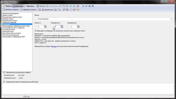The image size is (176, 99).
Task: Click the Начать с number field
Action: tap(41, 27)
